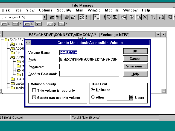Select the BIN folder in tree
Image resolution: width=175 pixels, height=131 pixels.
(16, 53)
